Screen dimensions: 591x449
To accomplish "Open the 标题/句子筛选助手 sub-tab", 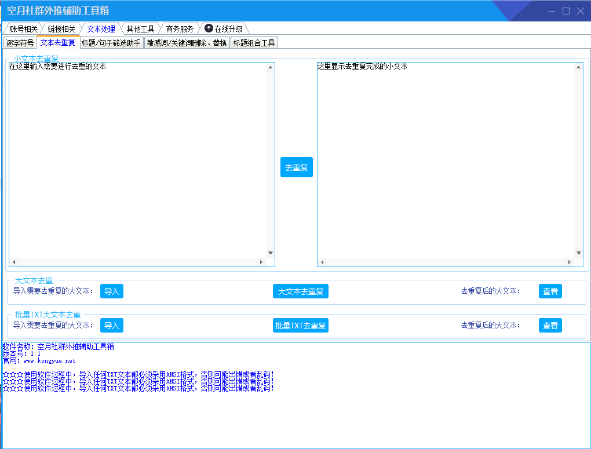I will pyautogui.click(x=111, y=43).
